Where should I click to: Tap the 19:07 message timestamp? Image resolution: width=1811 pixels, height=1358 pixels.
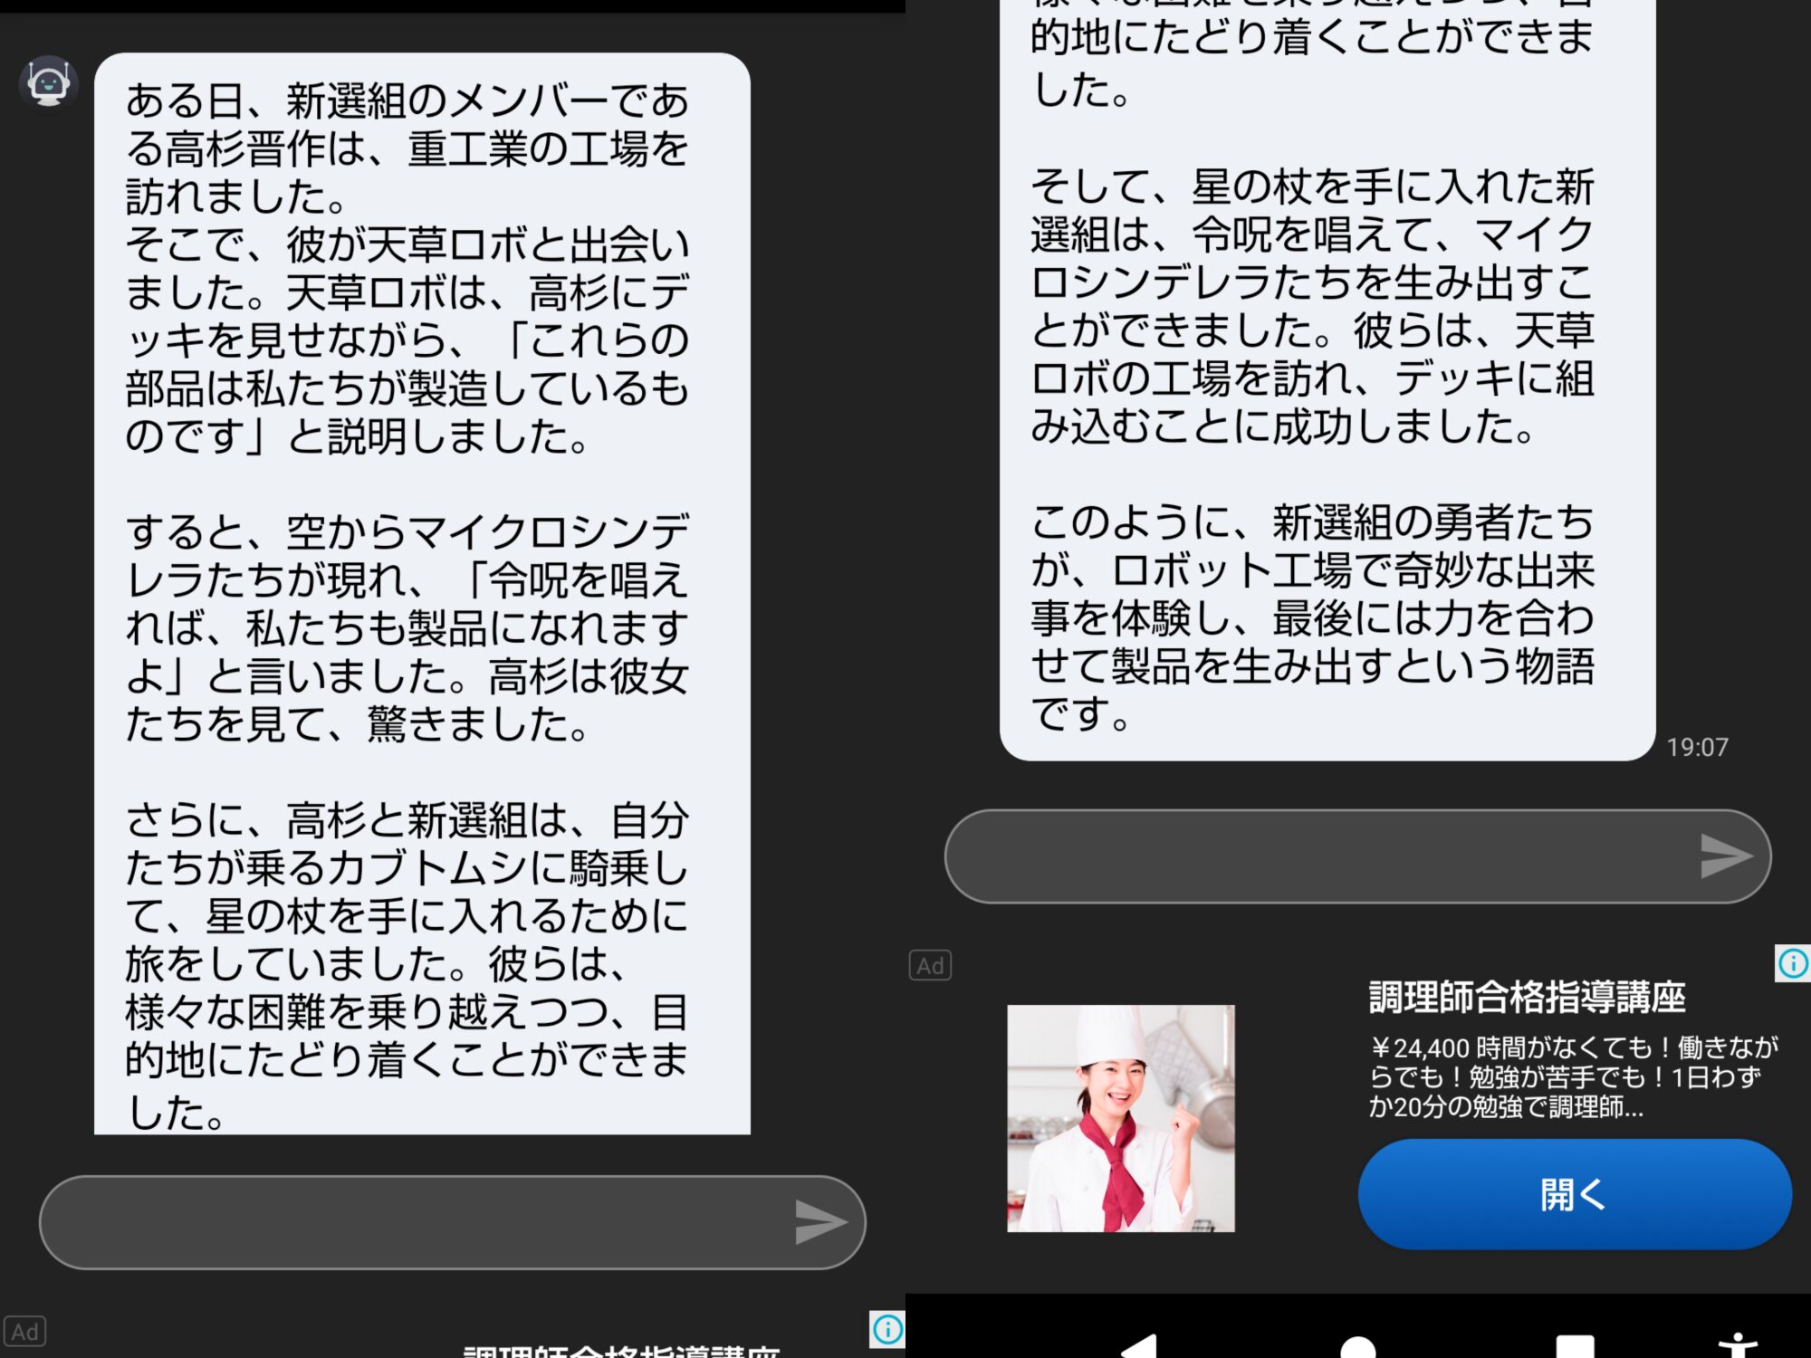click(1697, 747)
